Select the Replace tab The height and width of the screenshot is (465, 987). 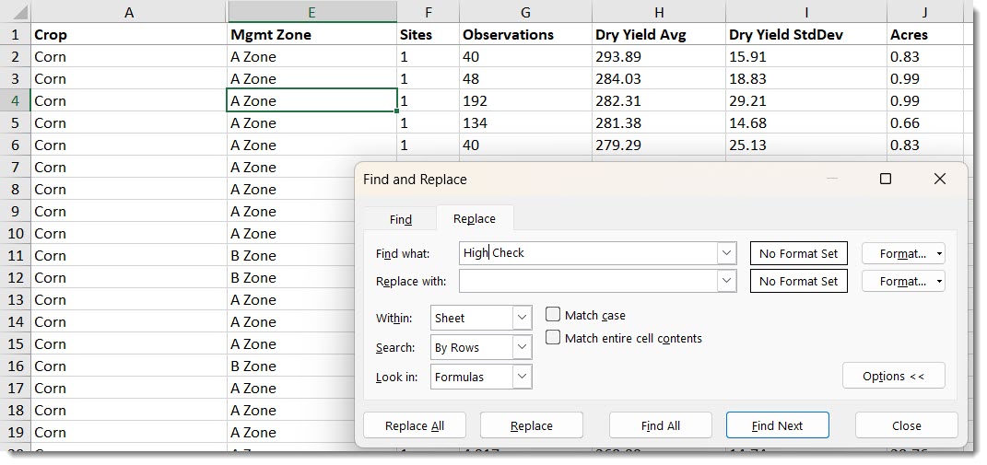point(474,219)
